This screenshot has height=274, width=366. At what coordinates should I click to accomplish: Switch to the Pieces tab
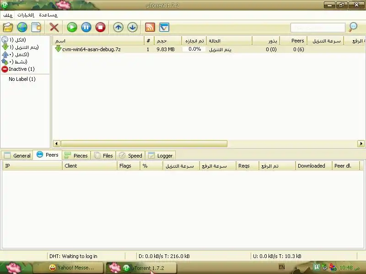(x=76, y=155)
